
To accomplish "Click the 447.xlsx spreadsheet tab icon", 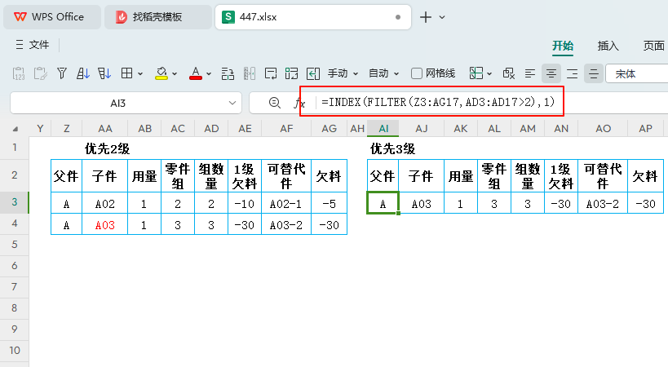I will [228, 17].
